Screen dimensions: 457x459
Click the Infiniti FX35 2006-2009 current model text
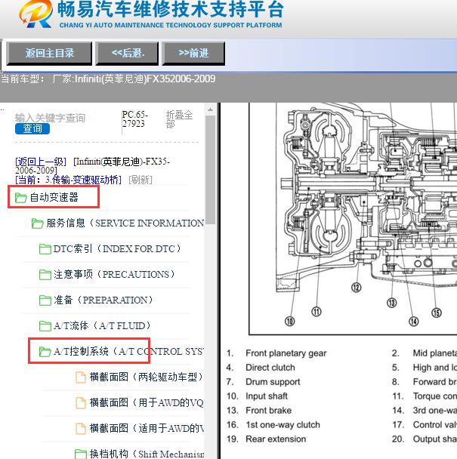(108, 79)
